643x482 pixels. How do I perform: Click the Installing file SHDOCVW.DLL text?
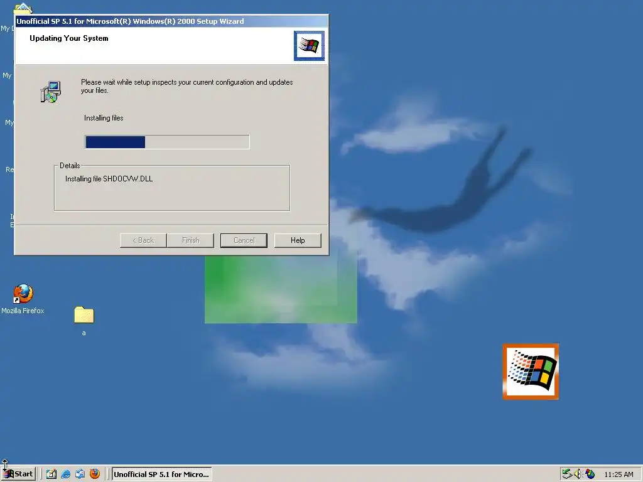click(x=109, y=179)
